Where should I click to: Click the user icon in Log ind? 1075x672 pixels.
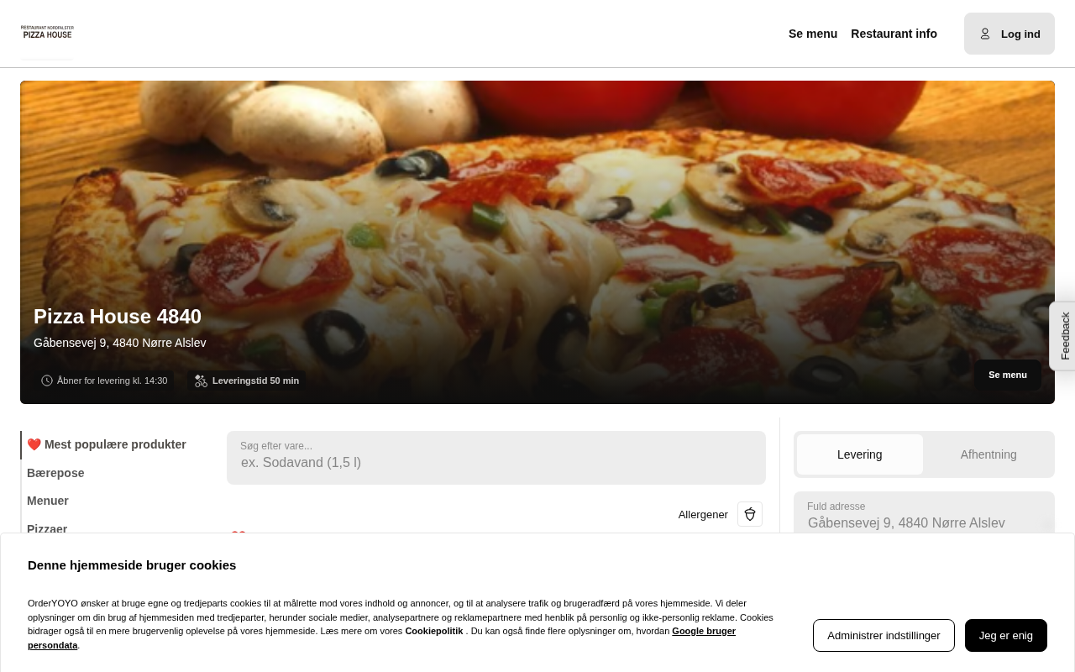(985, 34)
